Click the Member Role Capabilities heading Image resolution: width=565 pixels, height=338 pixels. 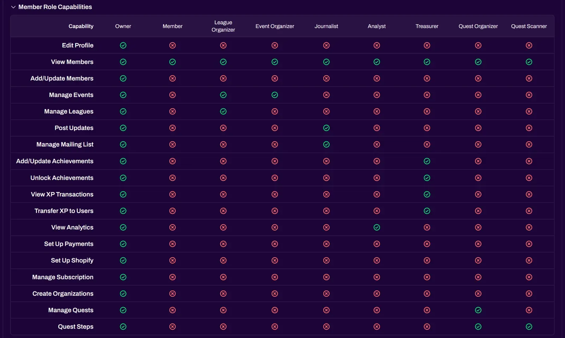(55, 7)
